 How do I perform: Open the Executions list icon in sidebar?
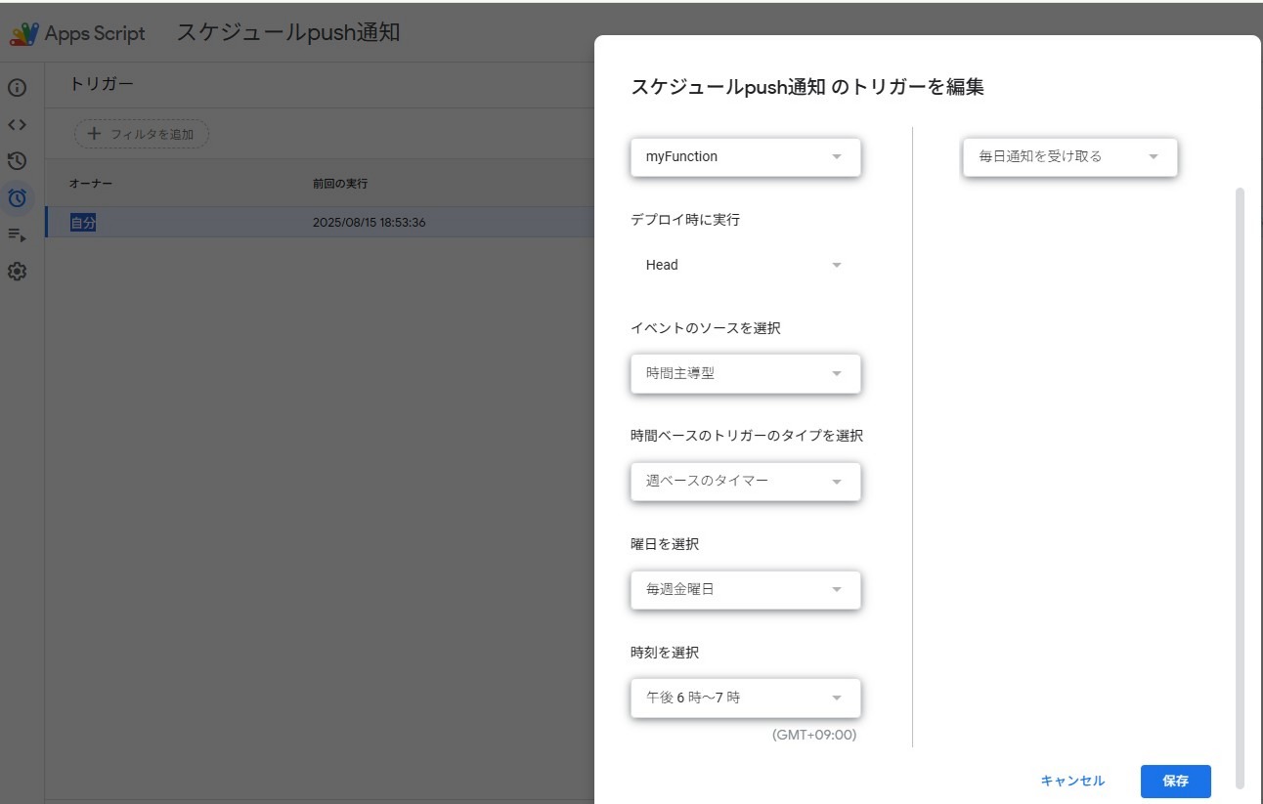17,234
